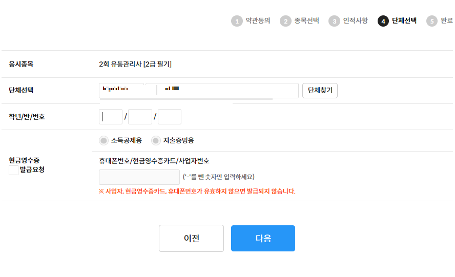Click the 이전 button
Screen dimensions: 455x277
(x=191, y=238)
